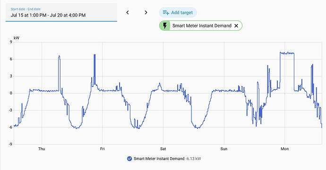The width and height of the screenshot is (326, 170).
Task: Remove Smart Meter Instant Demand chip
Action: pyautogui.click(x=236, y=26)
